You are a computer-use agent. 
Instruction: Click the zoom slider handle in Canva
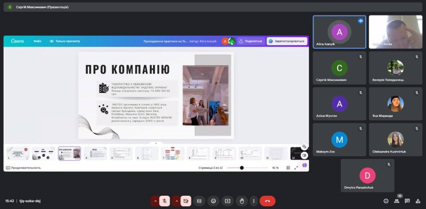click(x=242, y=168)
